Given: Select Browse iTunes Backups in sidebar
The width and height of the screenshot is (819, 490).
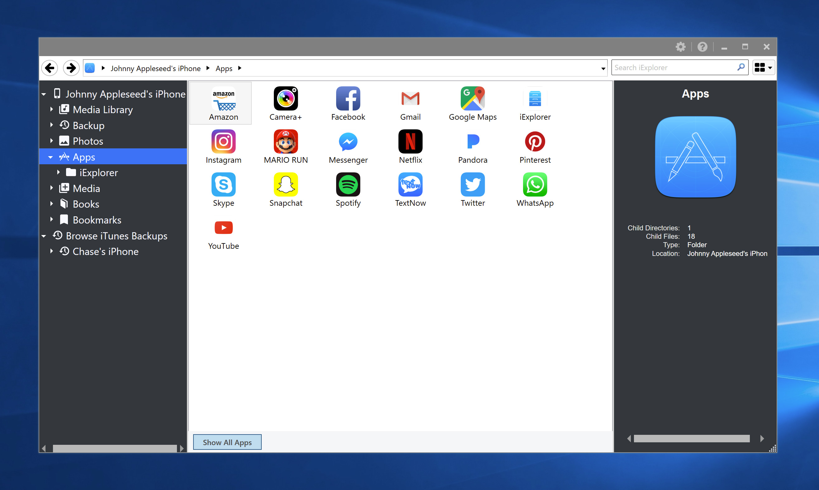Looking at the screenshot, I should (117, 236).
